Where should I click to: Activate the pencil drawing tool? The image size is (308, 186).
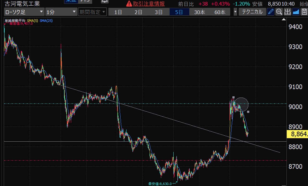click(271, 12)
